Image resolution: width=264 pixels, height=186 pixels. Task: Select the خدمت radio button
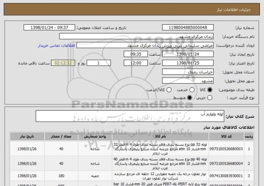[192, 90]
